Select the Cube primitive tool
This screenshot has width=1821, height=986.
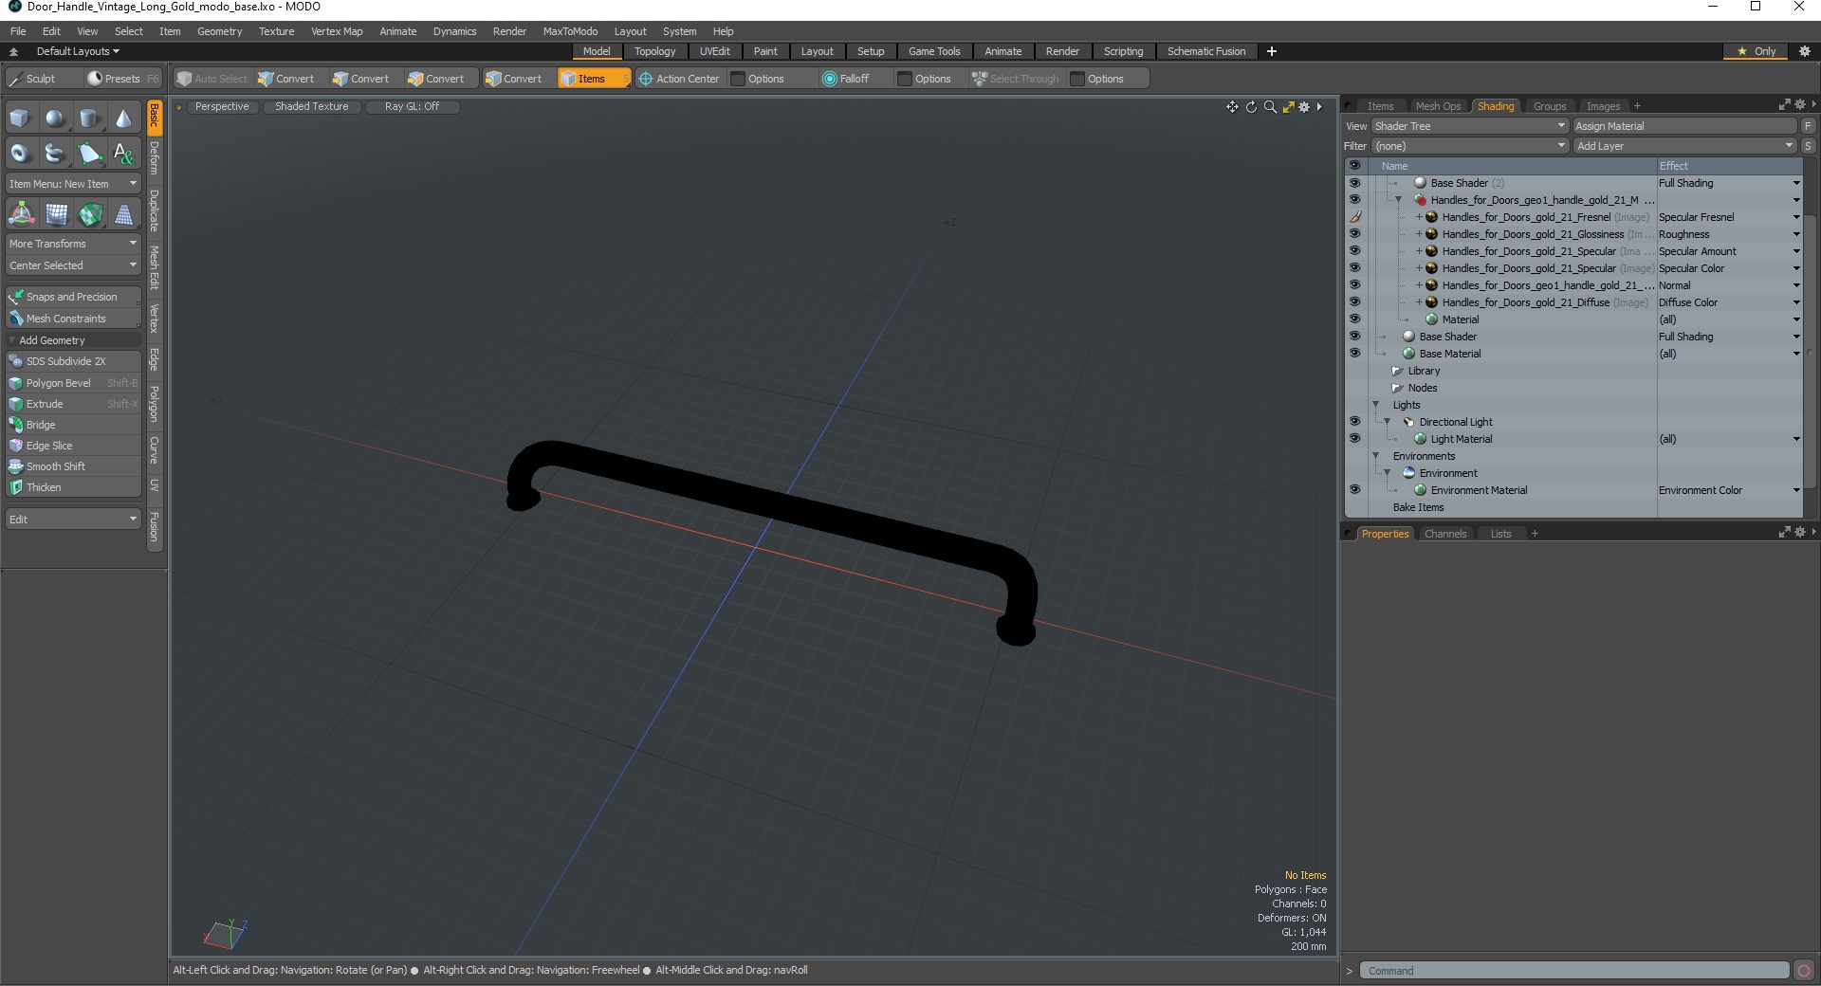20,119
